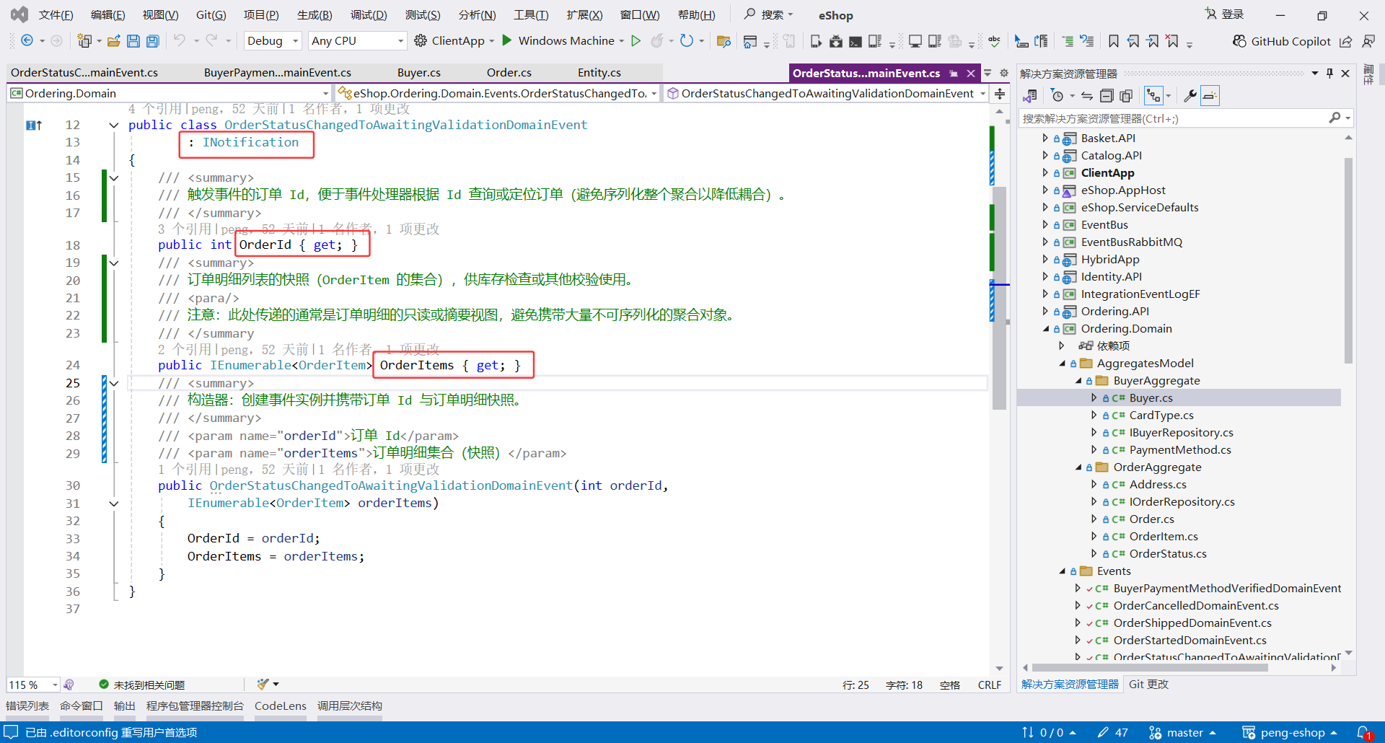Click pending changes filter clock icon

pyautogui.click(x=1058, y=95)
